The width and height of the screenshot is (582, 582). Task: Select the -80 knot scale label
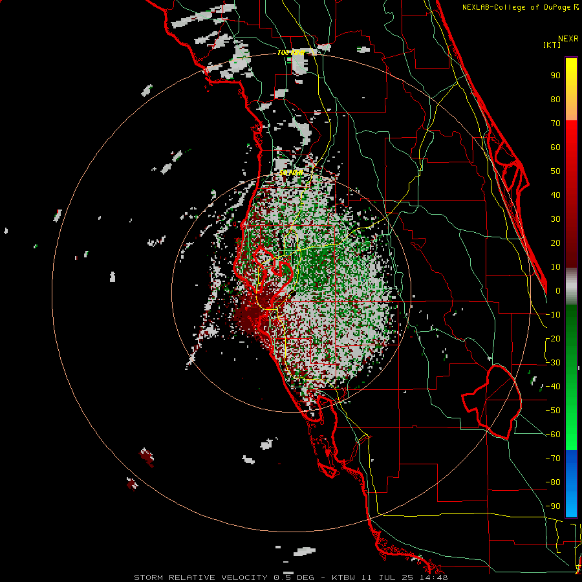(553, 482)
